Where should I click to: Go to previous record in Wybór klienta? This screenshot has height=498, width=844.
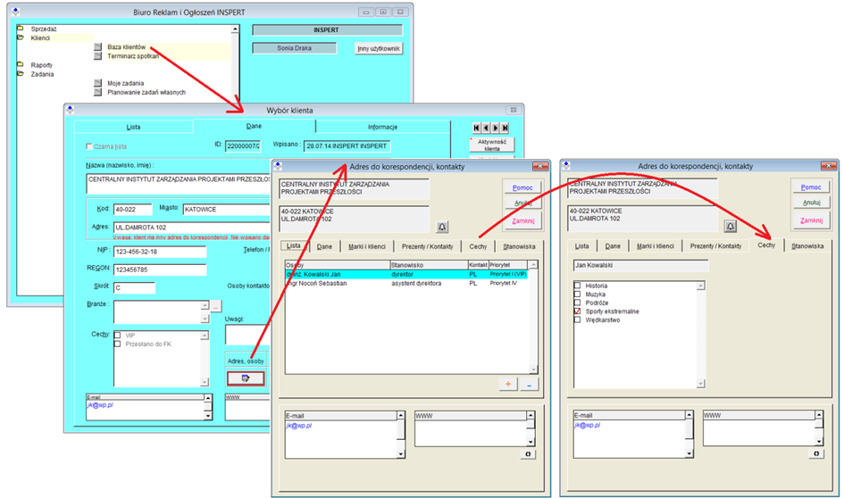tap(486, 128)
